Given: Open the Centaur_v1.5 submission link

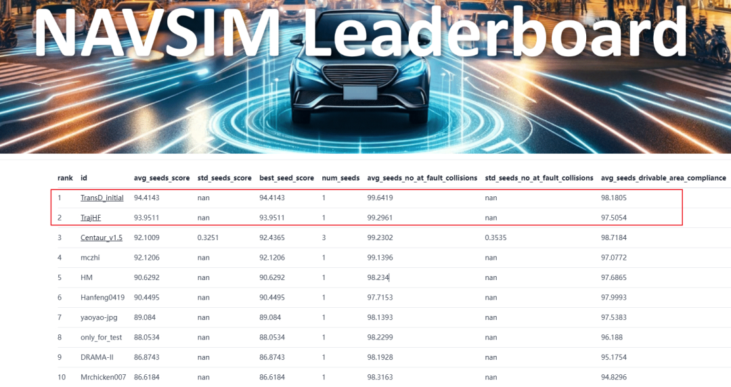Looking at the screenshot, I should pos(101,237).
